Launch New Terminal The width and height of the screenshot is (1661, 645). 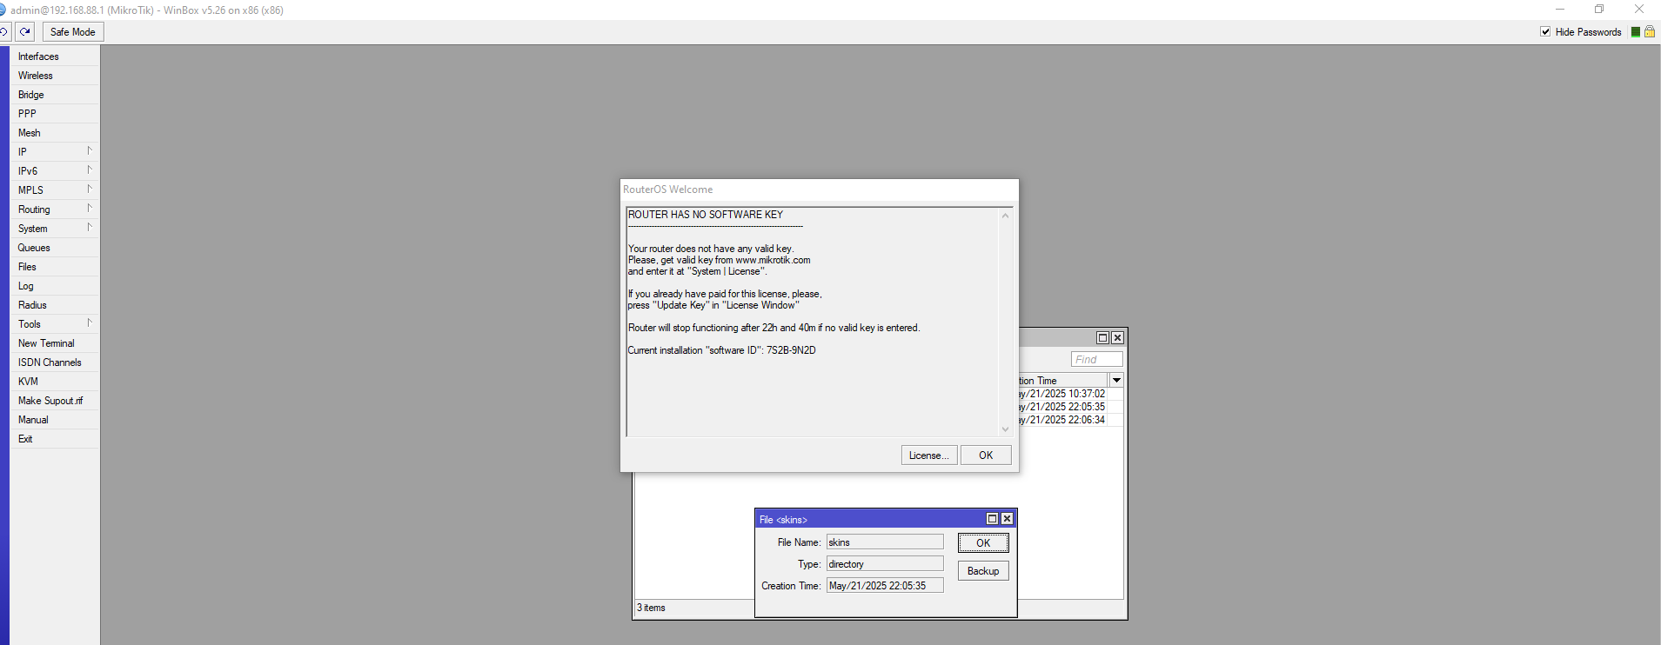tap(55, 343)
